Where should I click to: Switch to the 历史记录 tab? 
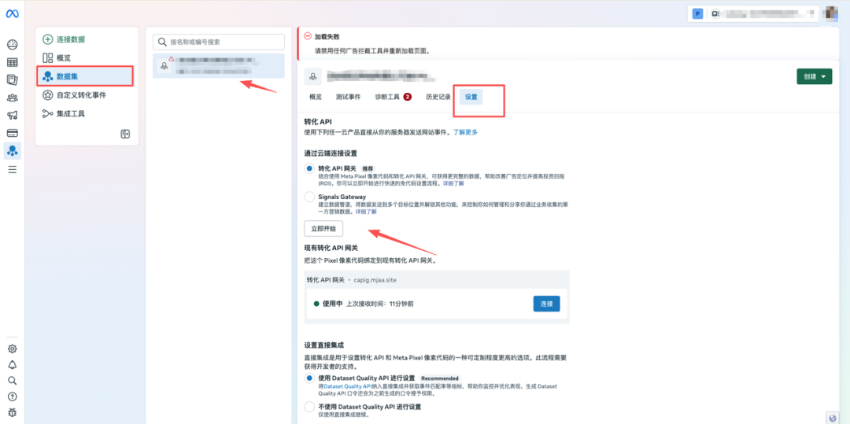point(438,97)
